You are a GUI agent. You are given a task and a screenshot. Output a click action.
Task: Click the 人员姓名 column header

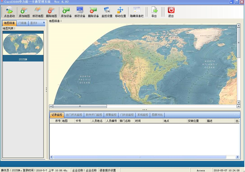98,121
